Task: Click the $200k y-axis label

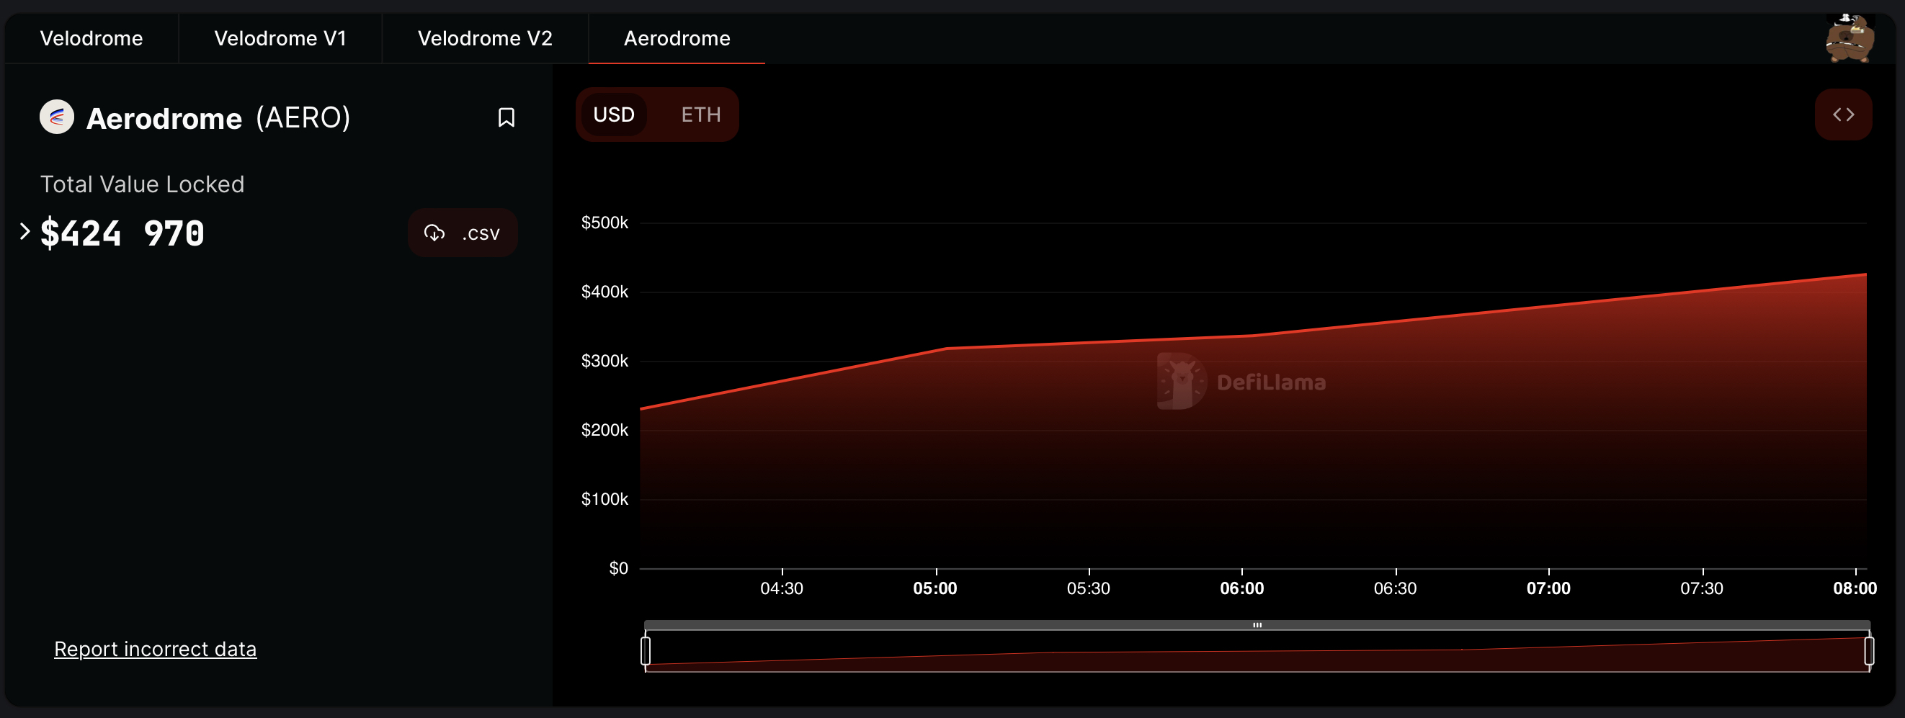Action: point(604,431)
